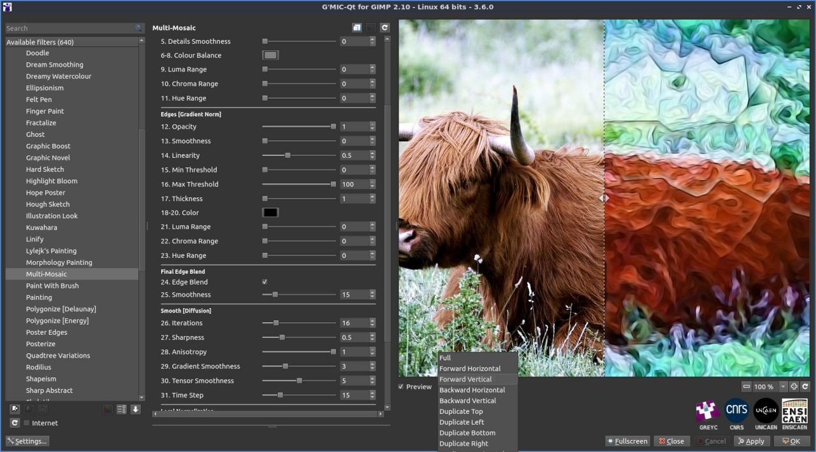Zoom in the preview with plus icon
This screenshot has width=816, height=452.
coord(794,386)
